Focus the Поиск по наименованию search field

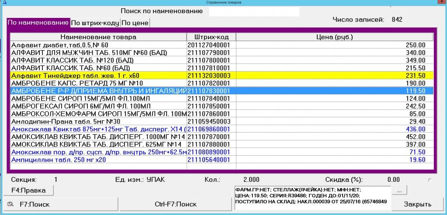click(x=254, y=11)
